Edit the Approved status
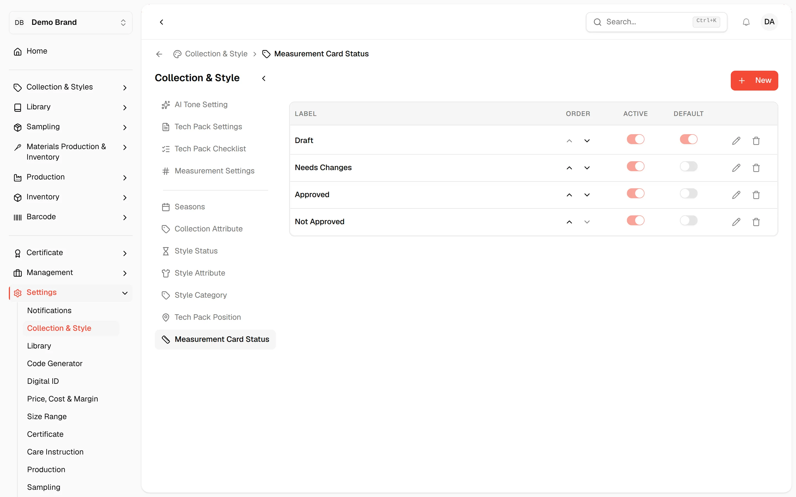 [736, 195]
